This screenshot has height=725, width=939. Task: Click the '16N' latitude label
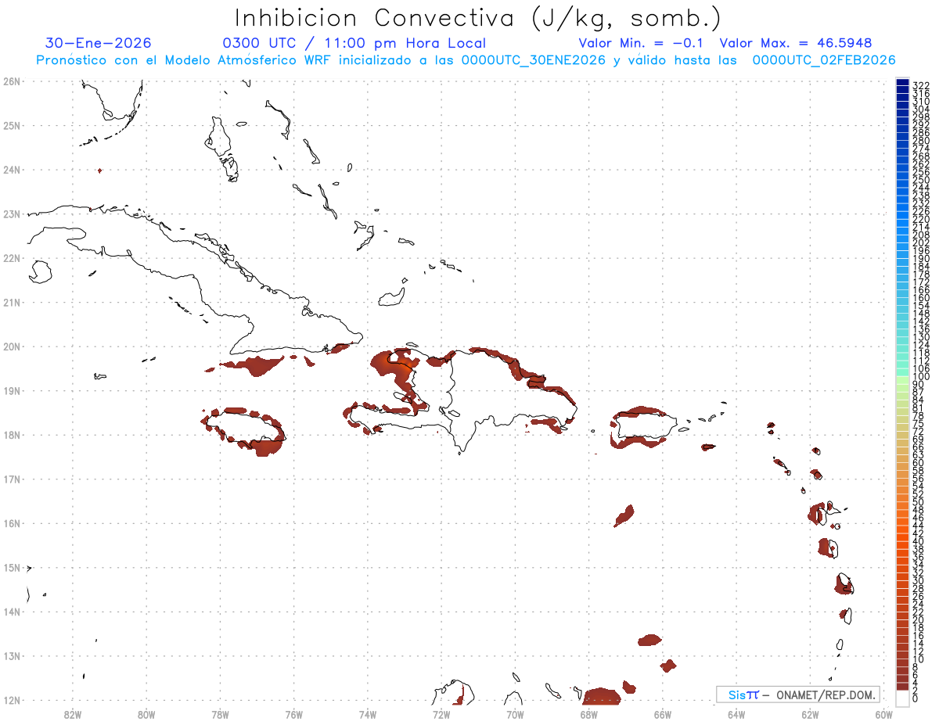pos(11,523)
